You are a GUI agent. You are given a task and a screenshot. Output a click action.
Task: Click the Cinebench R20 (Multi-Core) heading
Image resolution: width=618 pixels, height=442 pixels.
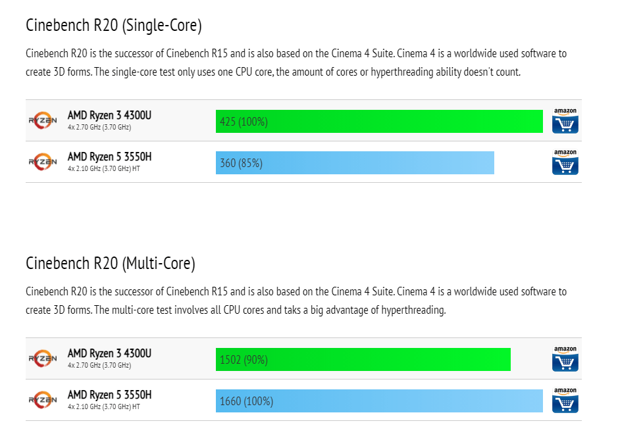click(x=111, y=264)
